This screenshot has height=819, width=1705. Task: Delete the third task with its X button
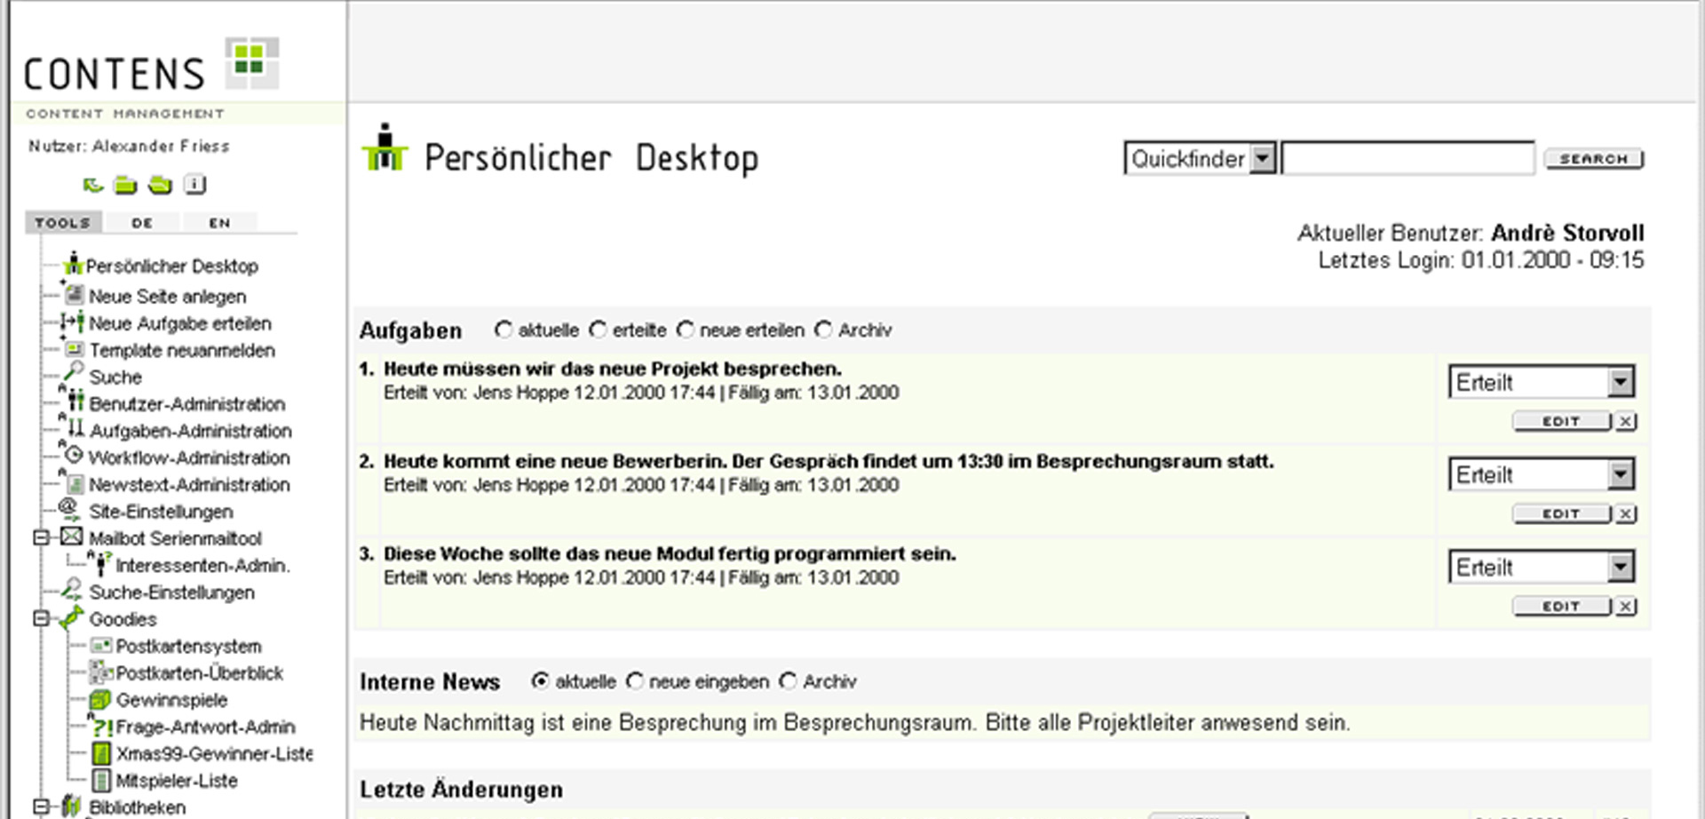pos(1626,606)
